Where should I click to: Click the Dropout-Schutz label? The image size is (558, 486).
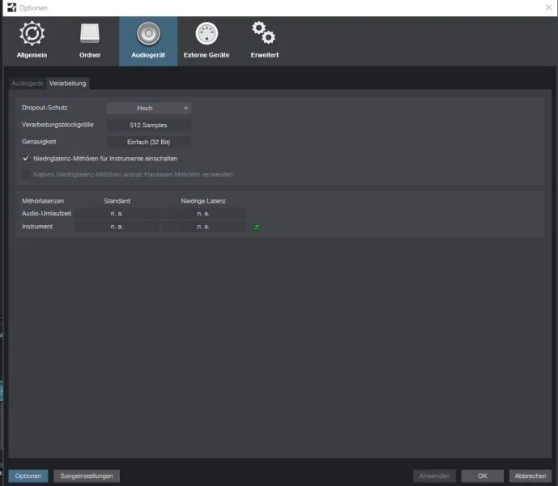(45, 108)
